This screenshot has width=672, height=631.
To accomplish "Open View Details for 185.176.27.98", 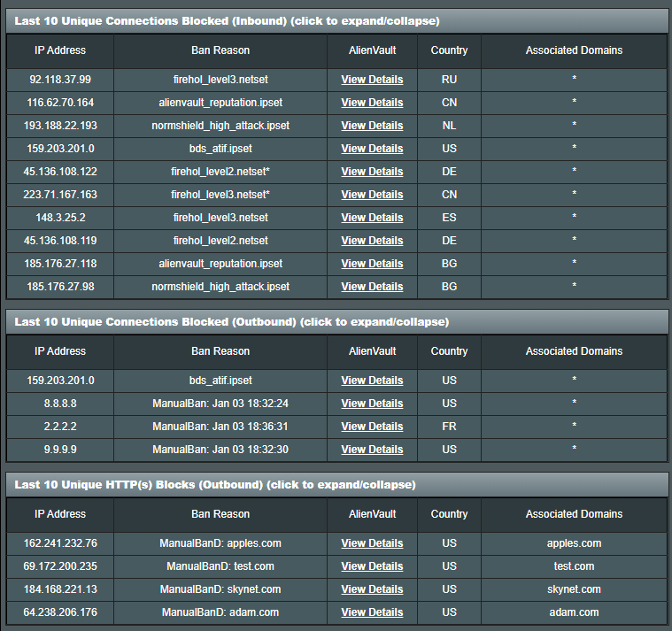I will (372, 287).
